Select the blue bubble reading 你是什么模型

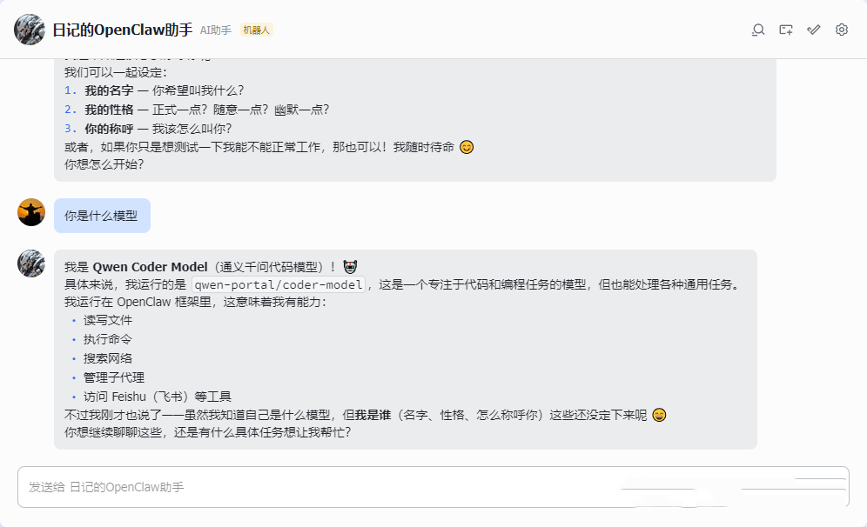coord(102,213)
